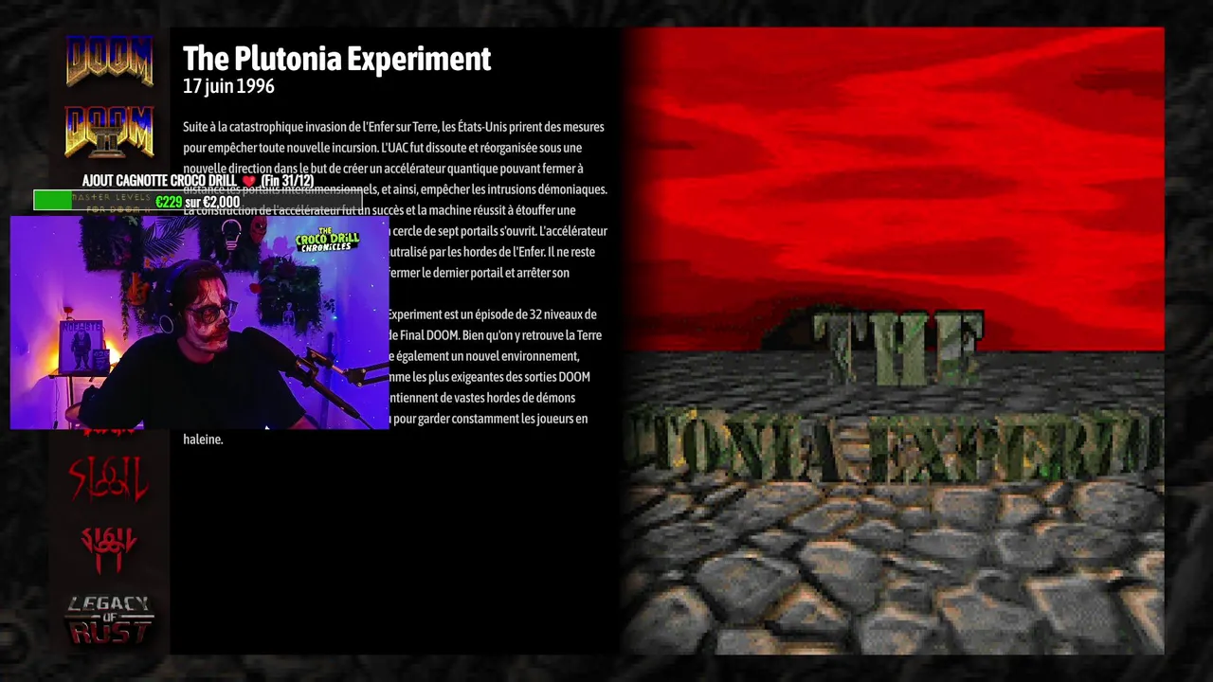The height and width of the screenshot is (682, 1213).
Task: Choose the first SIGIL episode logo
Action: (x=109, y=477)
